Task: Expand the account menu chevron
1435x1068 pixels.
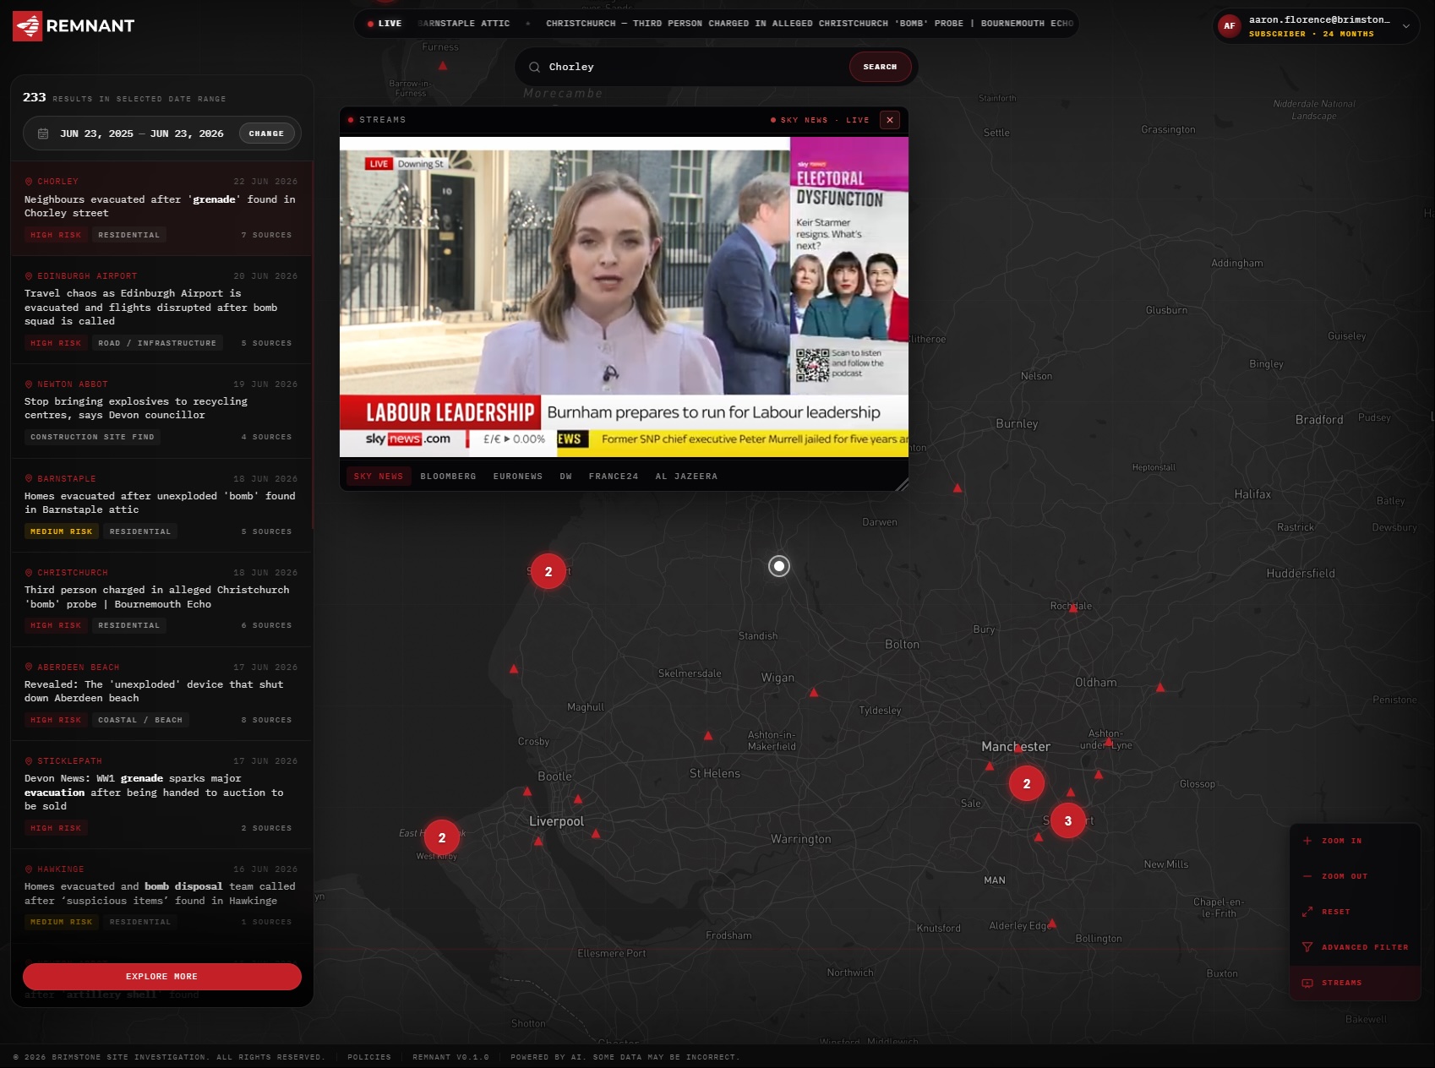Action: click(1406, 26)
